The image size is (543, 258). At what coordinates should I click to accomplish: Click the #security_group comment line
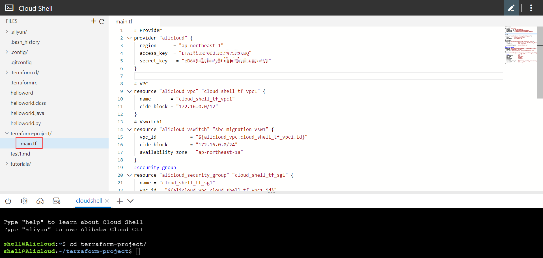pyautogui.click(x=155, y=168)
